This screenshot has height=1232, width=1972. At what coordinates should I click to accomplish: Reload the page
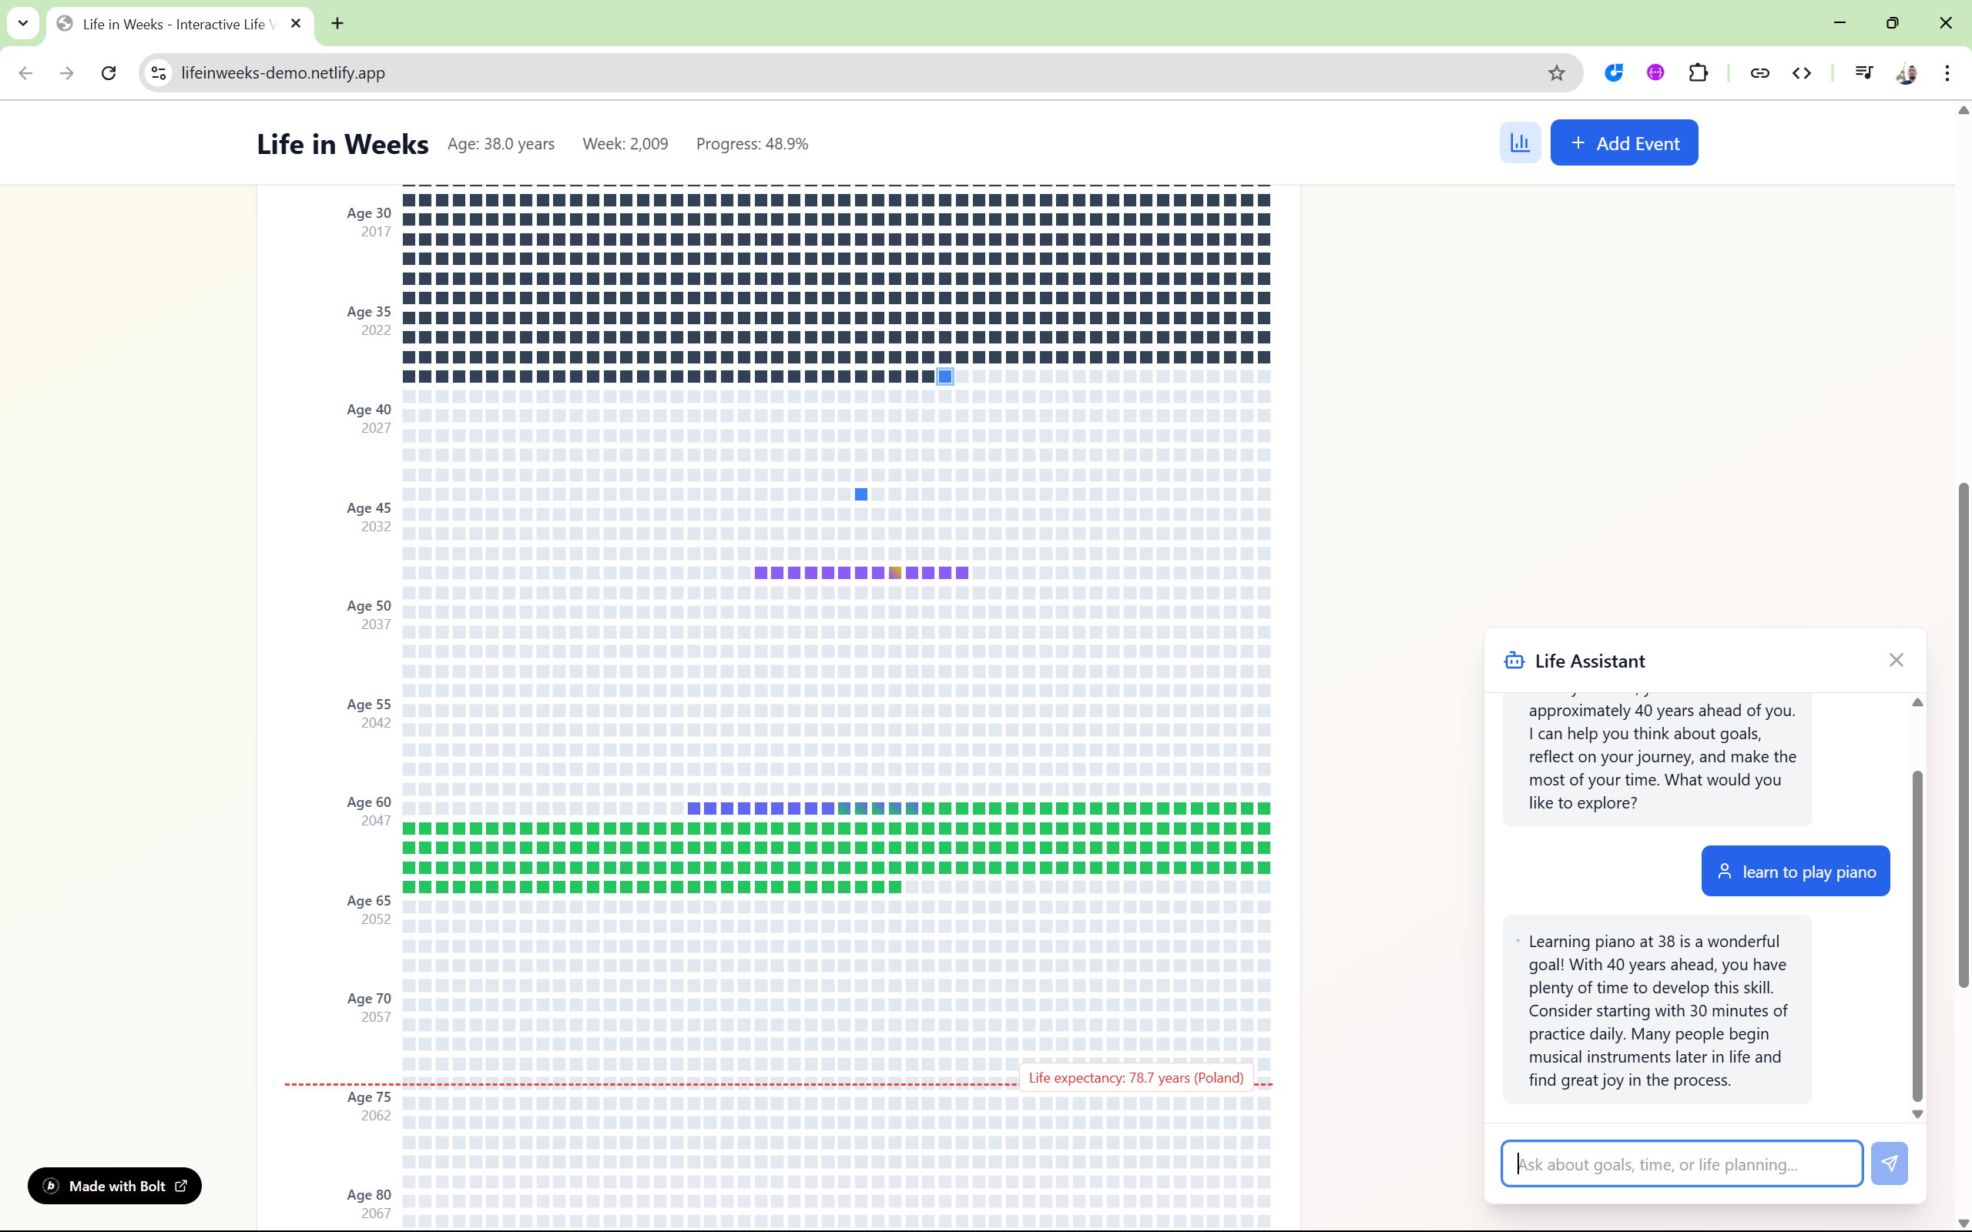click(x=109, y=72)
